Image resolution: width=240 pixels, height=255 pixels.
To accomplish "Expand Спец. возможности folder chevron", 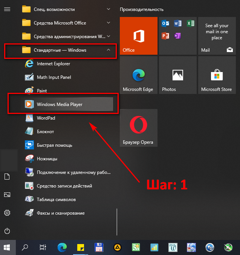I will coord(109,9).
